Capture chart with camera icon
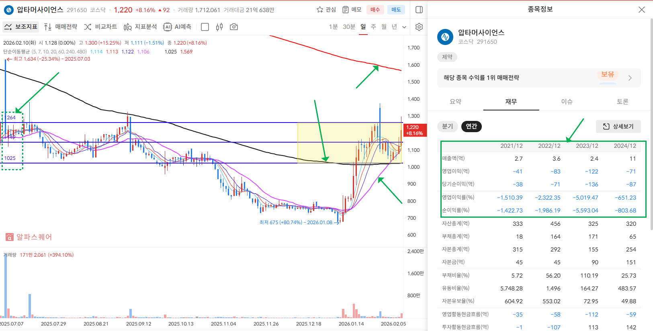Screen dimensions: 653x331 coord(234,27)
